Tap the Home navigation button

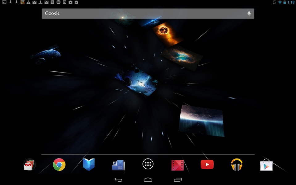point(148,179)
